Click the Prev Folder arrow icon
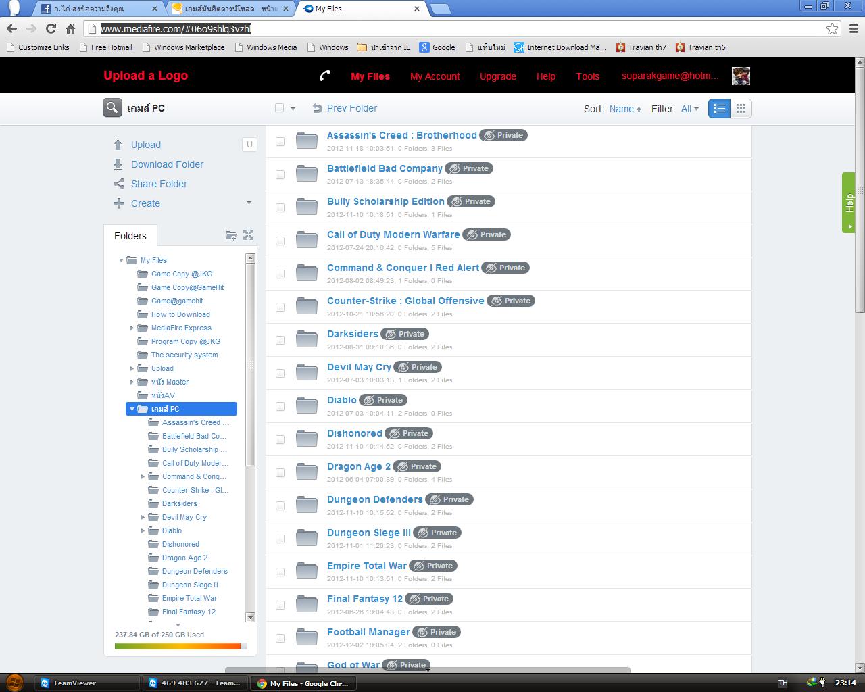 point(318,108)
